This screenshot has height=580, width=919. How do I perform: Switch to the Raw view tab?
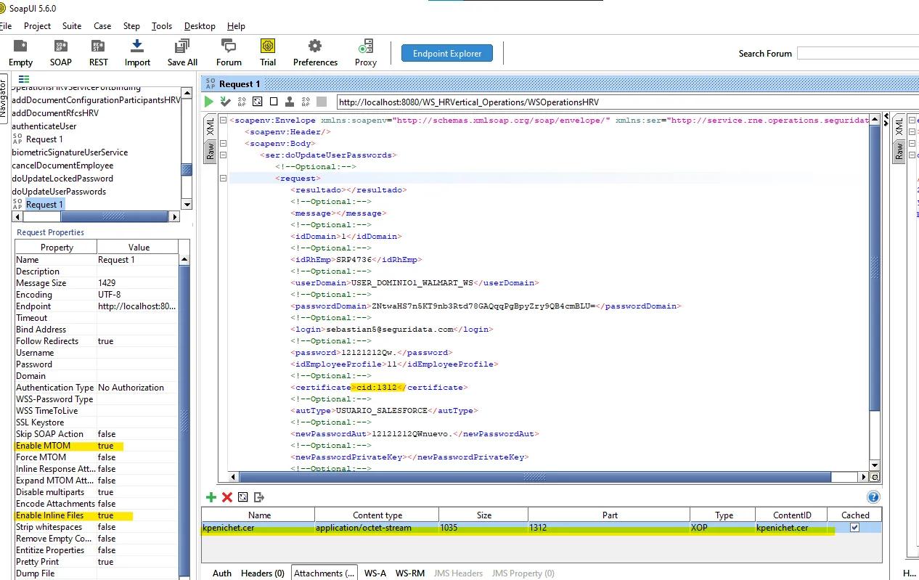[210, 151]
